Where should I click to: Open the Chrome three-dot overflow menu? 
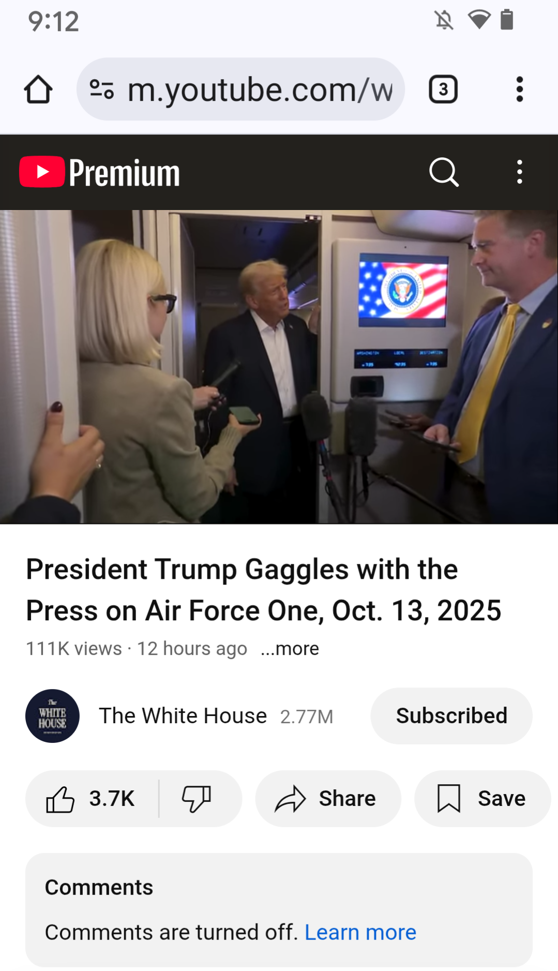pos(520,89)
